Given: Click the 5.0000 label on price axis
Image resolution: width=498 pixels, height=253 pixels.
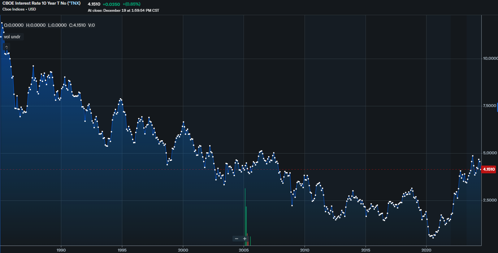Looking at the screenshot, I should 490,153.
